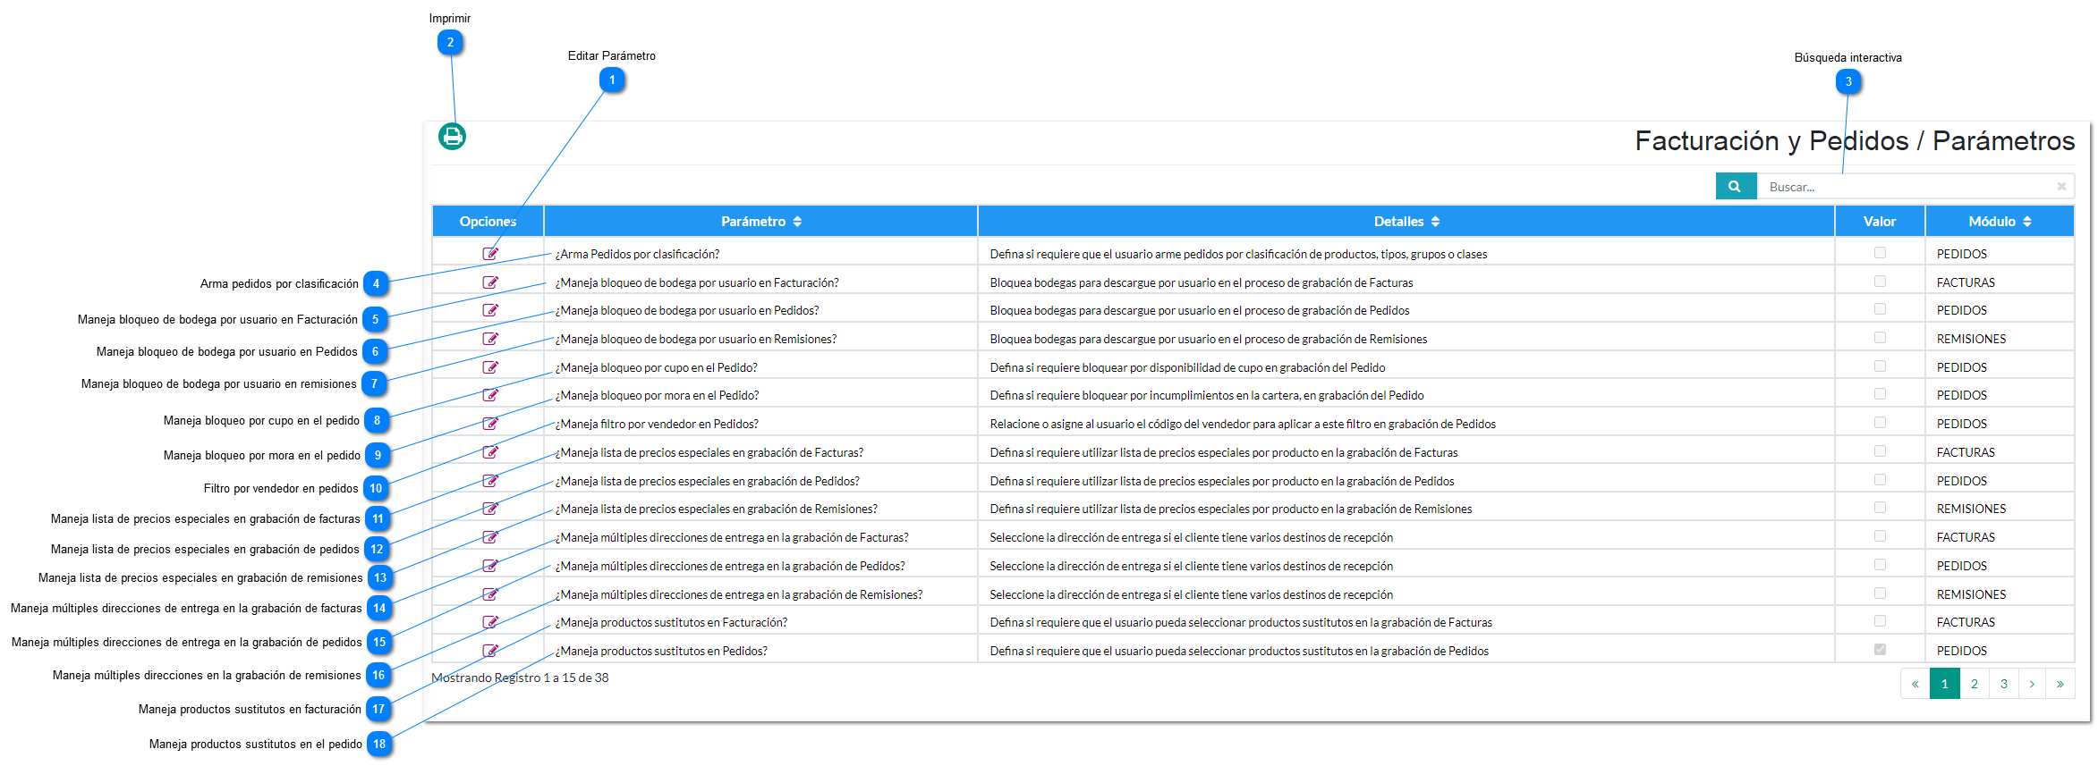Screen dimensions: 2098x766
Task: Select current page 1 in pagination
Action: tap(1945, 684)
